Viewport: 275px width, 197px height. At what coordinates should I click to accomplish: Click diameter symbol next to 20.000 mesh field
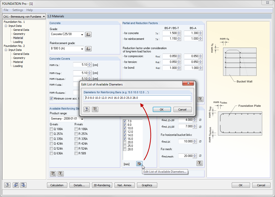200,156
